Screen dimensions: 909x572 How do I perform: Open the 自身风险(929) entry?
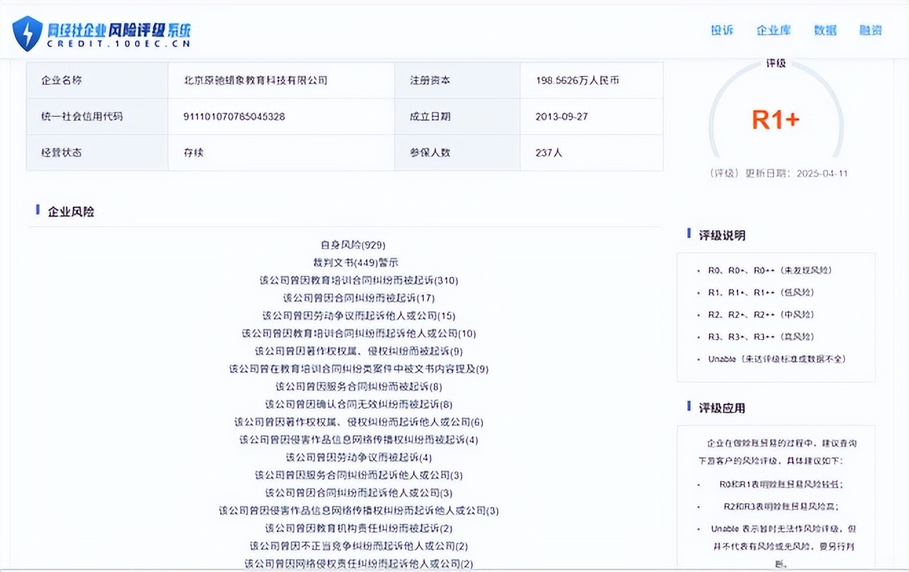coord(353,245)
